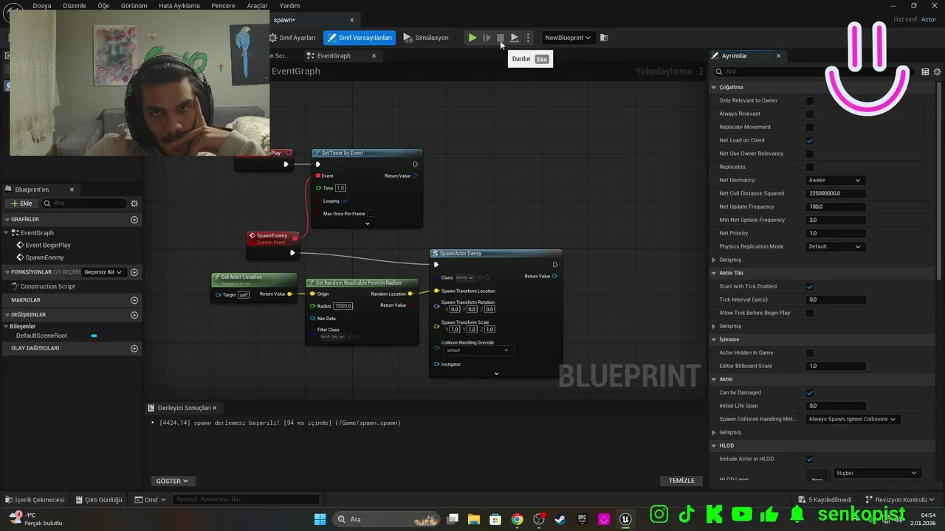Open Collision Handling Override dropdown on node
The width and height of the screenshot is (945, 531).
(x=477, y=350)
